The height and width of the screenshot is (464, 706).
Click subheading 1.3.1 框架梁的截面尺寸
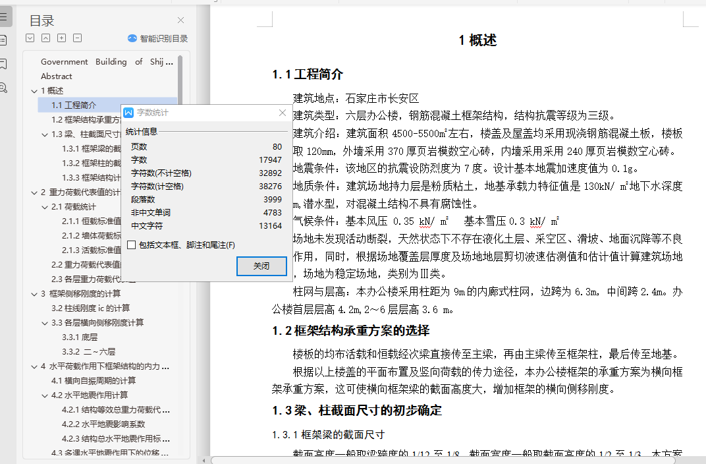tap(328, 435)
